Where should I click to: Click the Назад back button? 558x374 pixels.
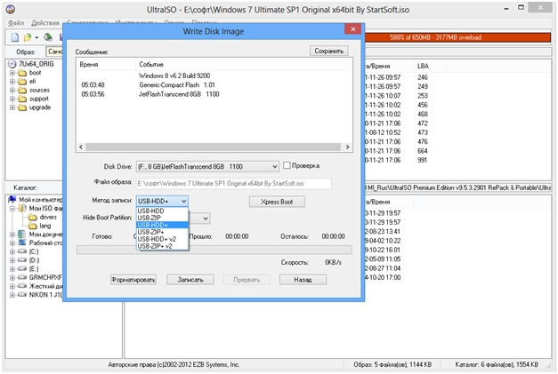coord(303,280)
